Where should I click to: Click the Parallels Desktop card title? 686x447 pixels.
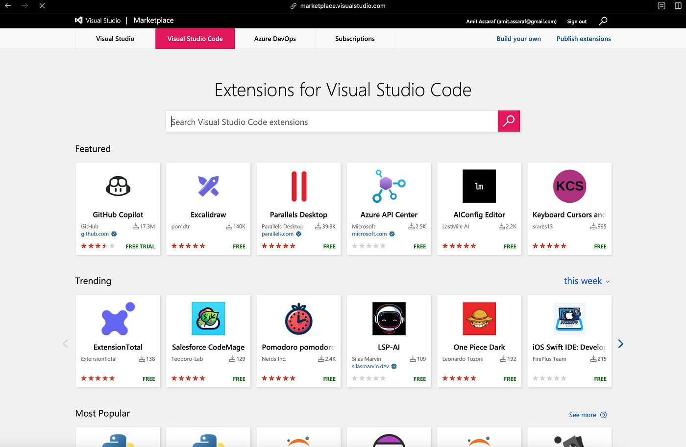(x=298, y=214)
